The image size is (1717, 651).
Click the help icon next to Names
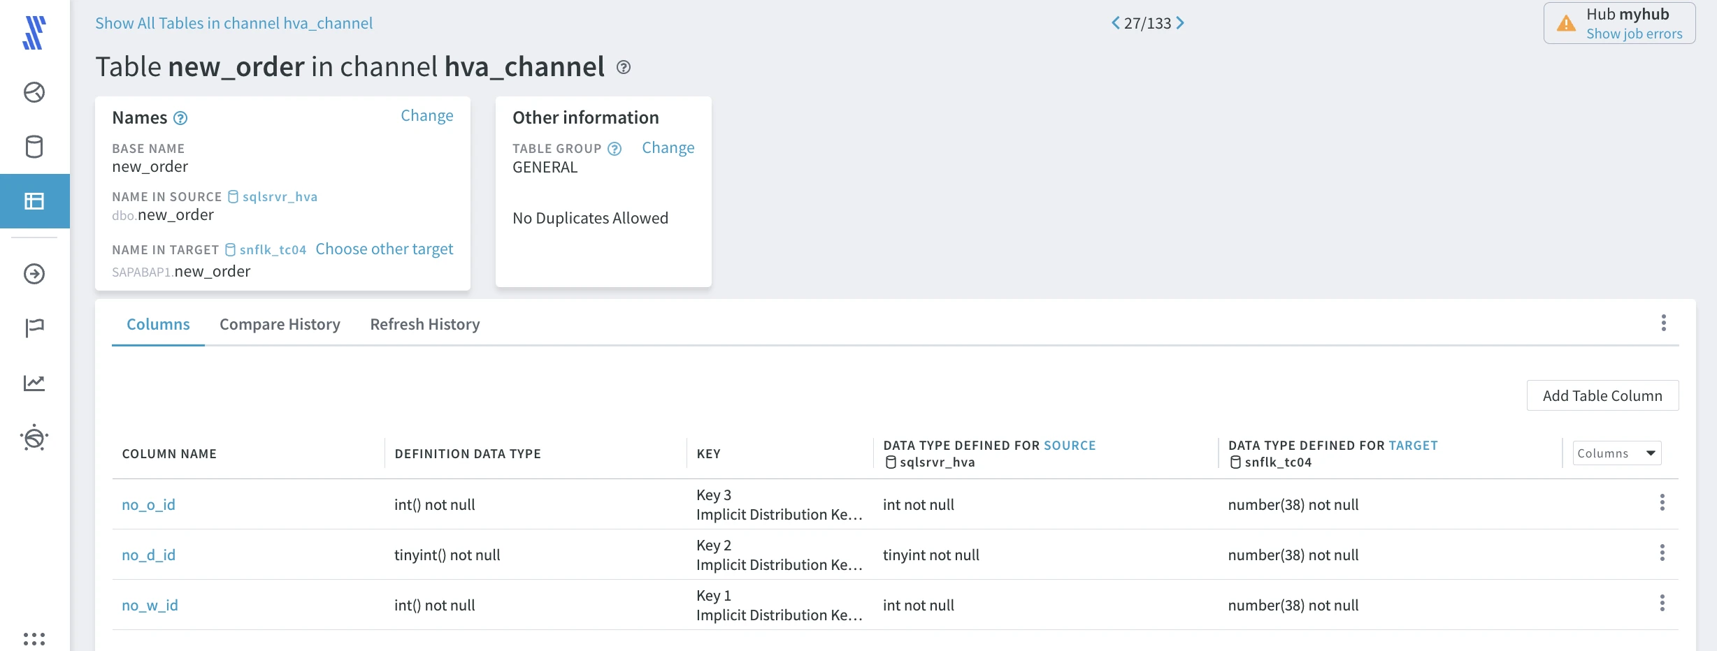pyautogui.click(x=180, y=118)
